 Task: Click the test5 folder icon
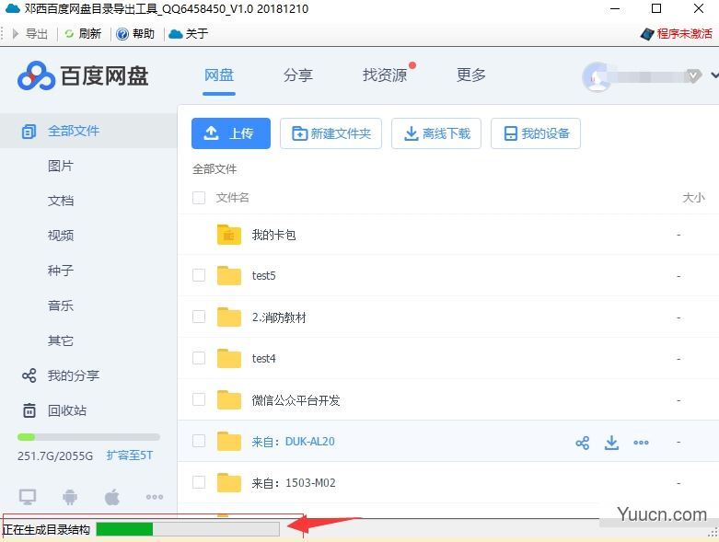tap(229, 275)
